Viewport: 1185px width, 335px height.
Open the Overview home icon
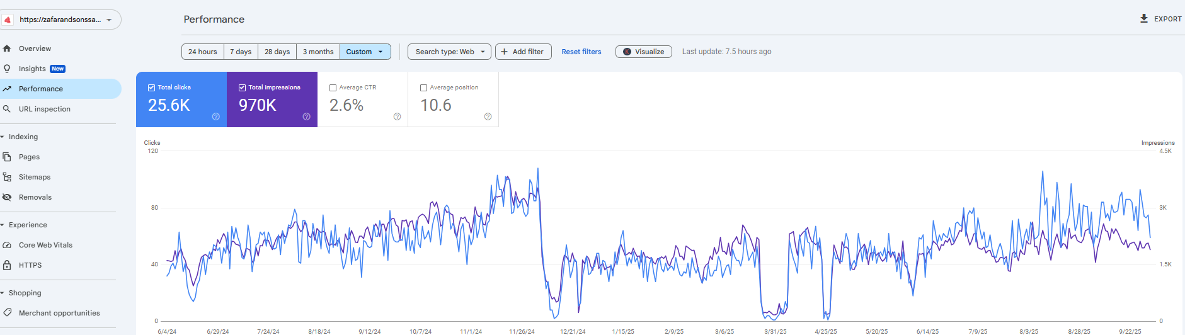(7, 48)
